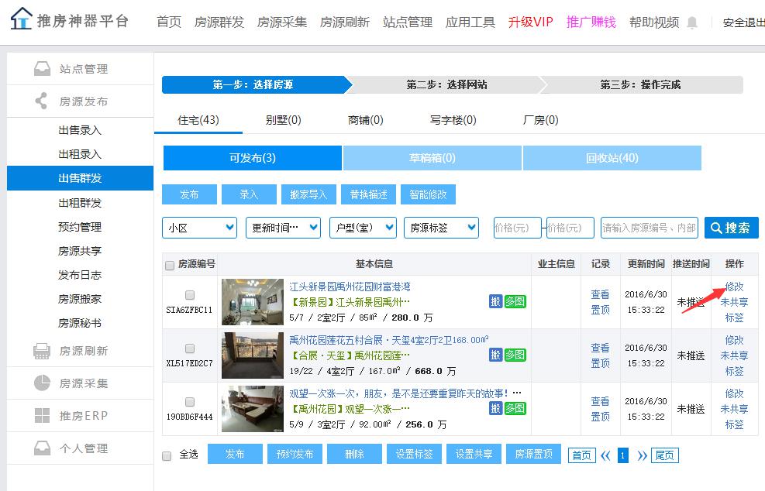Click the first listing's room thumbnail
Screen dimensions: 765x491
click(x=253, y=302)
